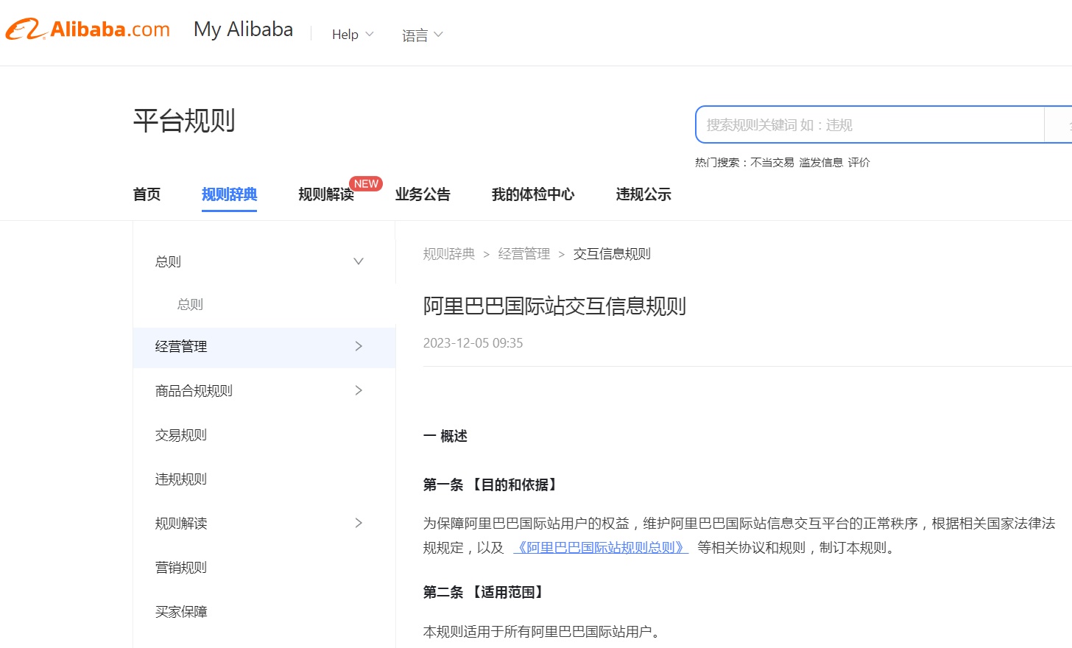Click heading 第一条【目的和依据】
The width and height of the screenshot is (1072, 648).
[x=492, y=485]
